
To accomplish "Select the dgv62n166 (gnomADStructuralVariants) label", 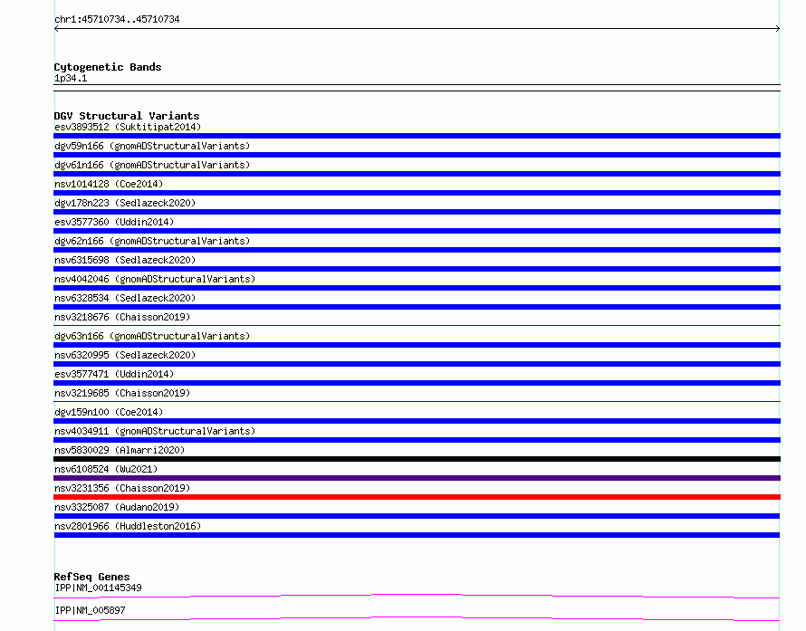I will coord(152,241).
